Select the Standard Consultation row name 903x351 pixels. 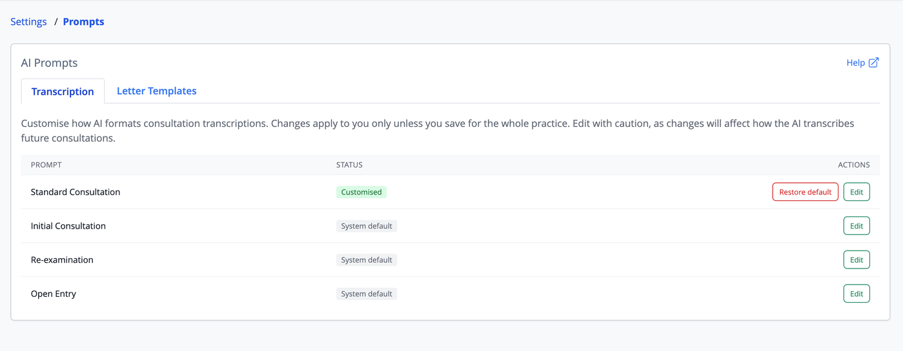pyautogui.click(x=76, y=192)
